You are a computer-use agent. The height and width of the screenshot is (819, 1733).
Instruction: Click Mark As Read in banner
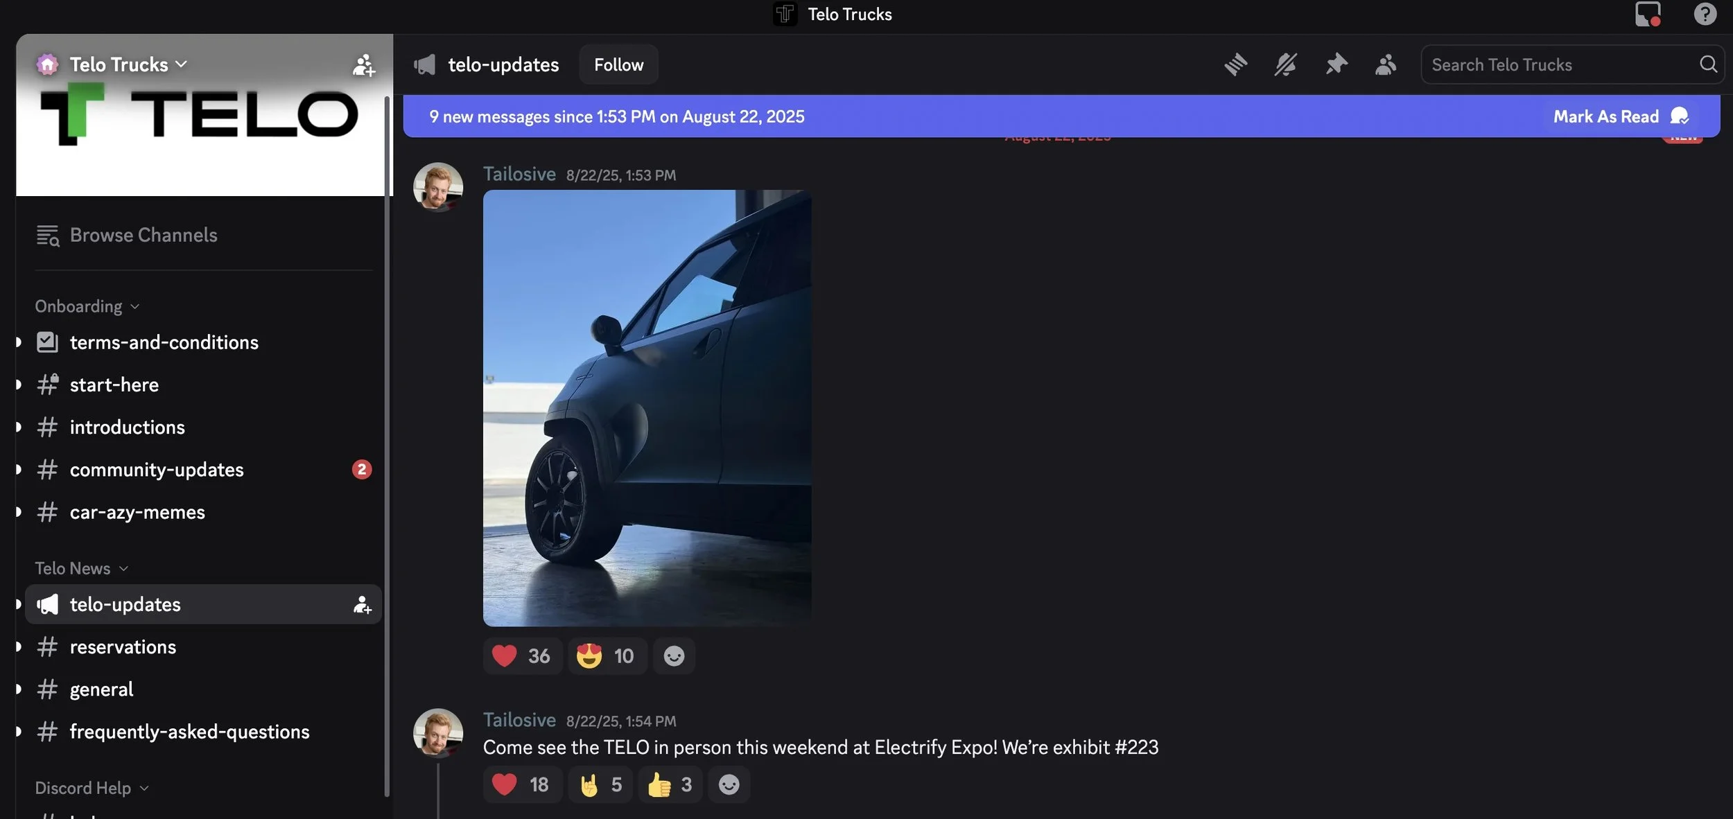click(x=1605, y=116)
